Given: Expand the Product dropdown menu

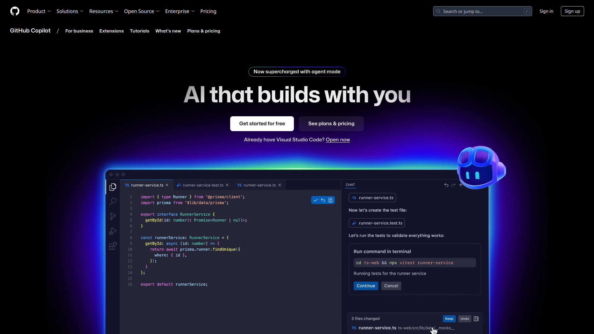Looking at the screenshot, I should coord(39,11).
